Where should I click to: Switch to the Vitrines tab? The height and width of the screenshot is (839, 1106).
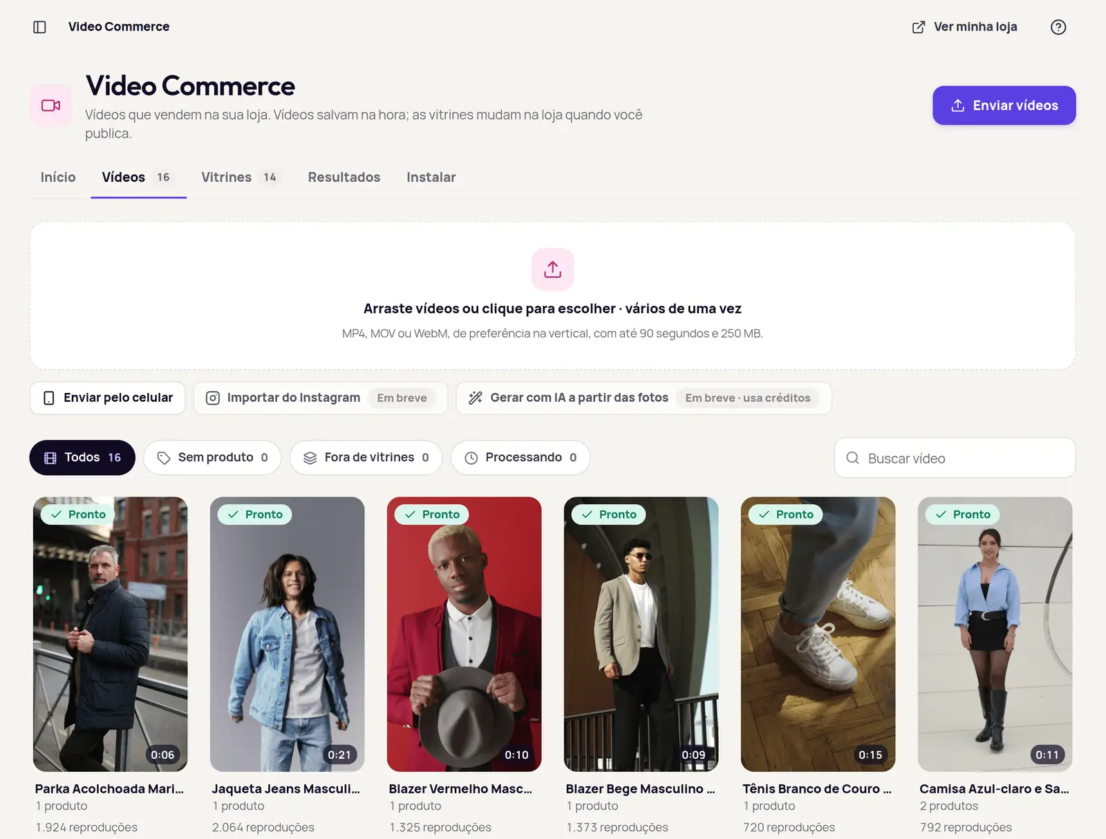(x=239, y=177)
